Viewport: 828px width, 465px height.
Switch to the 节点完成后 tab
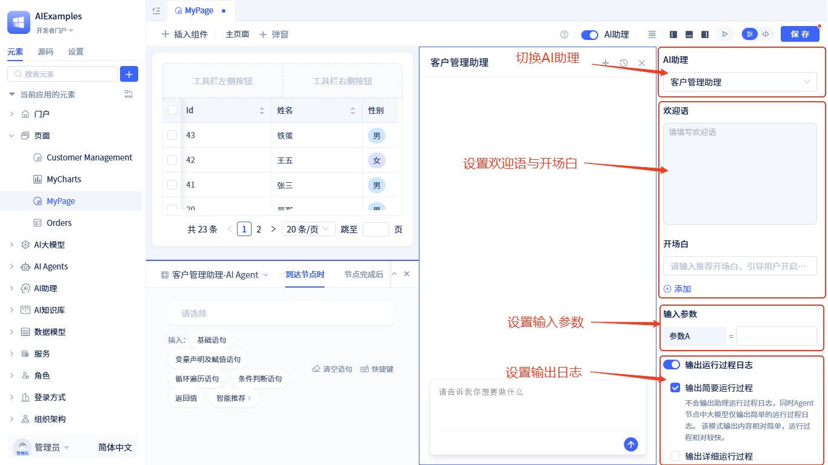[364, 274]
